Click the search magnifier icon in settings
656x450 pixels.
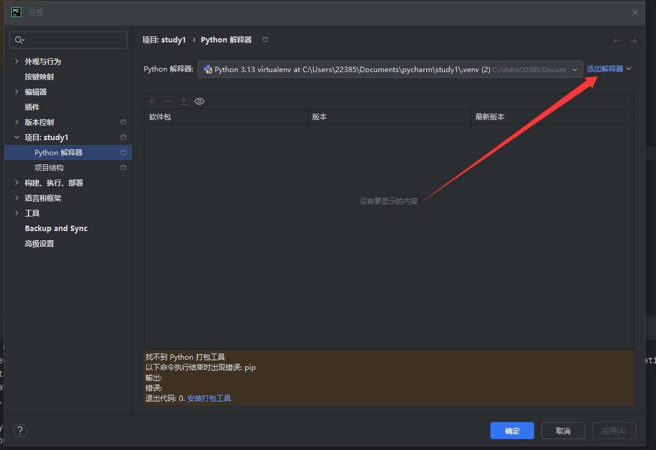tap(19, 40)
